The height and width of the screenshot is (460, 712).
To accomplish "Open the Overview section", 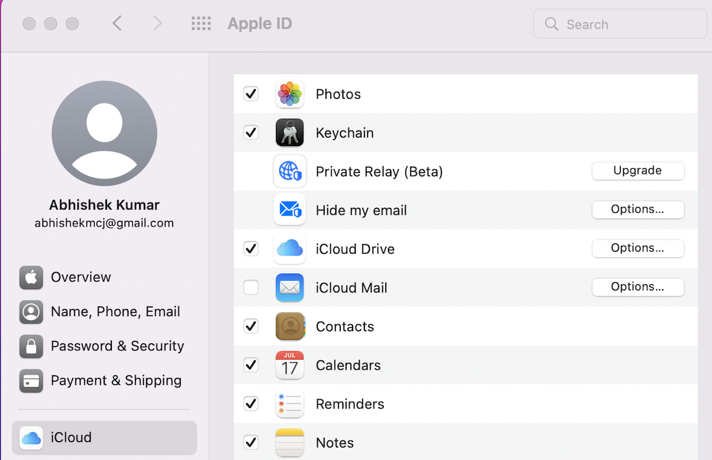I will [104, 277].
